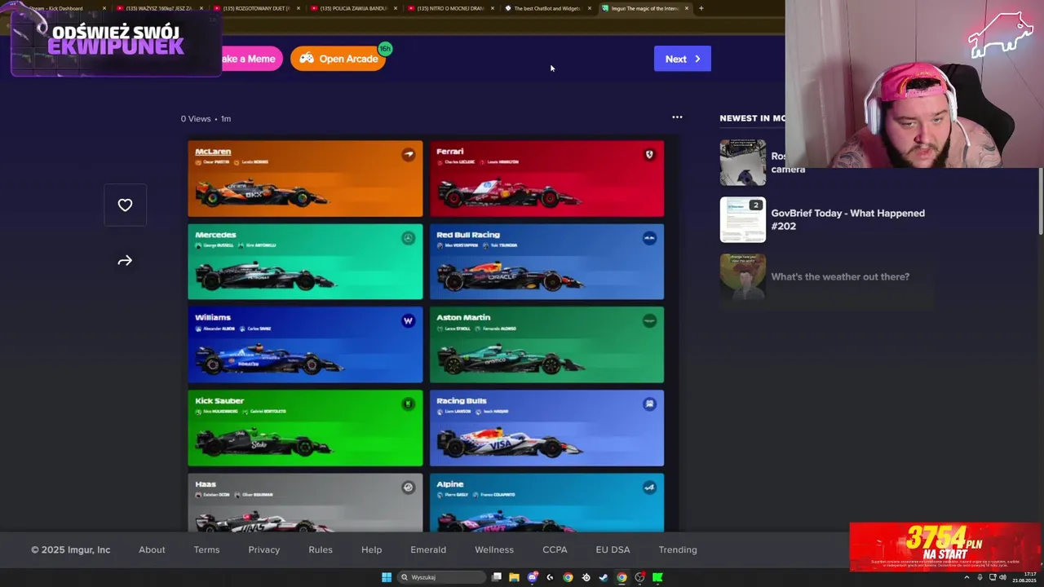Open the weather post thumbnail
The height and width of the screenshot is (587, 1044).
(x=743, y=276)
